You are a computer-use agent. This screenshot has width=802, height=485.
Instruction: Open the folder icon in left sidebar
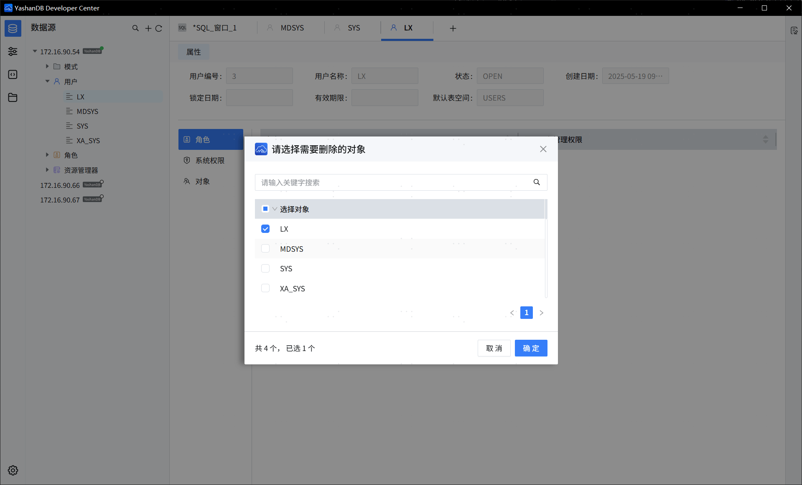13,97
